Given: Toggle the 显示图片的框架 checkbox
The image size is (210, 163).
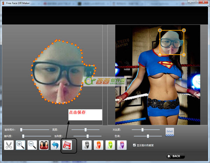Looking at the screenshot, I should [135, 145].
